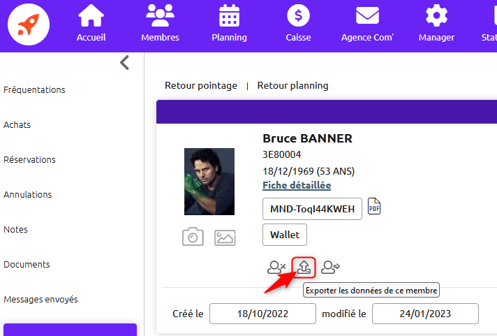Open the Fiche détaillée link
Screen dimensions: 497x336
coord(297,185)
